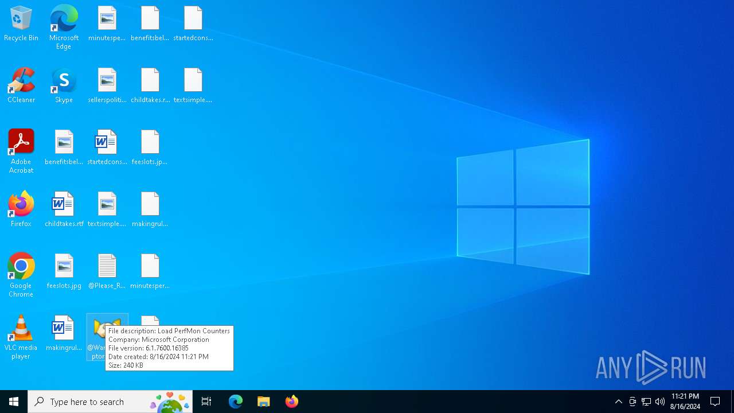Select the @Please_R... text file icon

click(107, 272)
